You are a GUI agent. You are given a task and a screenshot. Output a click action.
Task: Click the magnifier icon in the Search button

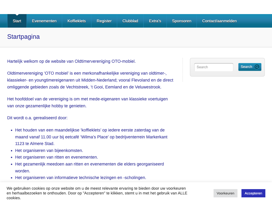click(257, 67)
